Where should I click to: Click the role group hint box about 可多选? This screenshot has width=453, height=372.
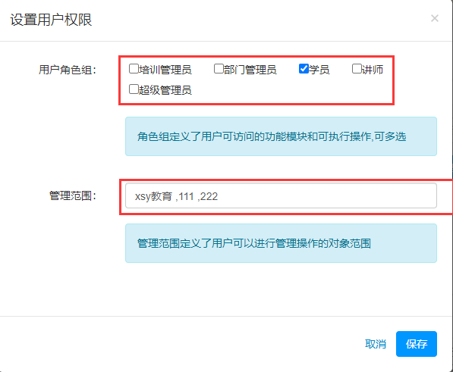(281, 136)
